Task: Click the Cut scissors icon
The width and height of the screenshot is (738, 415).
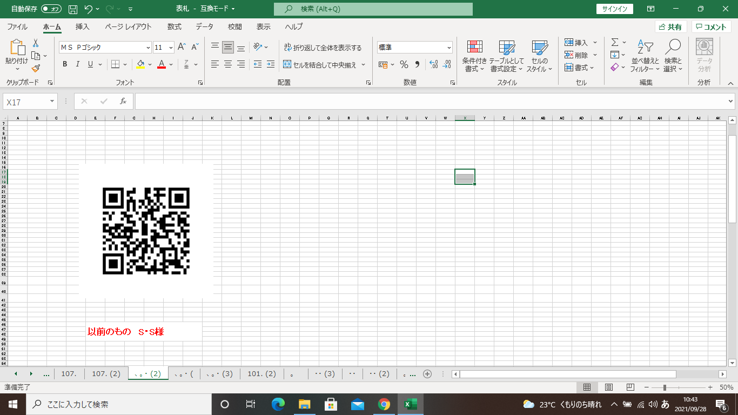Action: click(36, 43)
